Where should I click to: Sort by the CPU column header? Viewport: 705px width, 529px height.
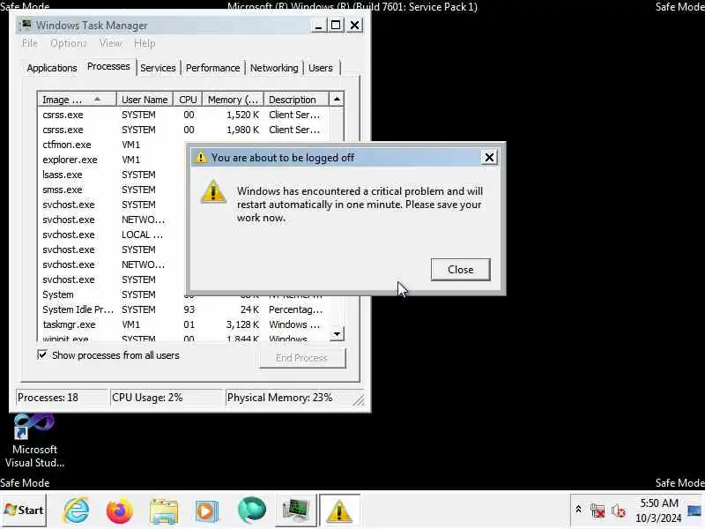(188, 100)
